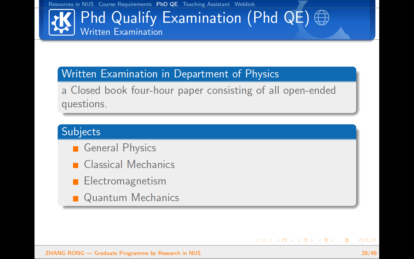Click the stacked frames navigation icon
414x259 pixels.
coord(284,240)
